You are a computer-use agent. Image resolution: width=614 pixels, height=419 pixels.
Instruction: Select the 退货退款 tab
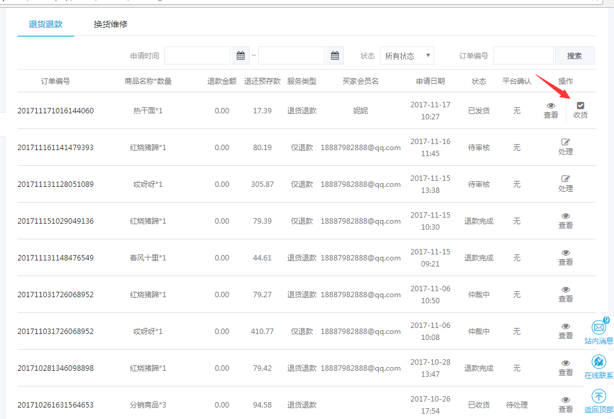point(46,25)
